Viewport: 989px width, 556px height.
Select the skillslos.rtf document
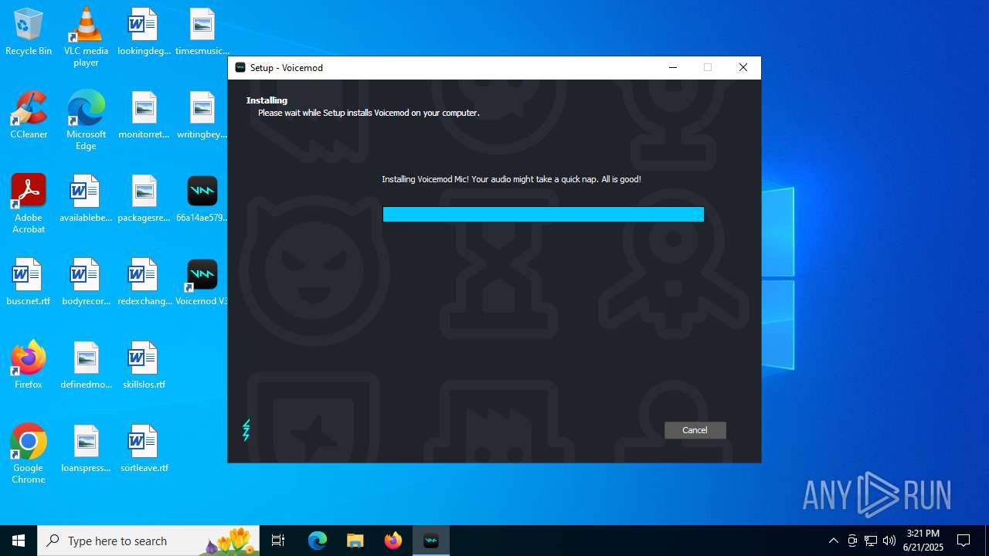(144, 366)
